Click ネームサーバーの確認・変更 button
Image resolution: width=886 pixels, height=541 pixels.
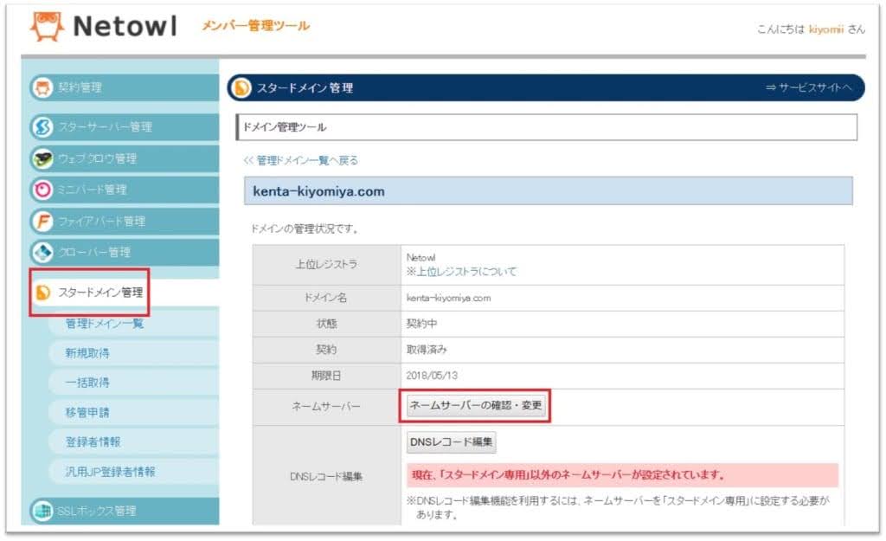point(476,406)
